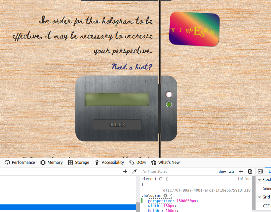Switch to the Memory tab
This screenshot has width=271, height=212.
point(52,162)
